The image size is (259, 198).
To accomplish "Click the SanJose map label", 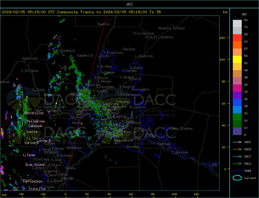I will point(129,49).
